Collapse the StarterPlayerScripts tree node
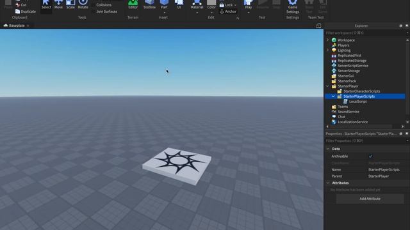The image size is (410, 230). [333, 96]
